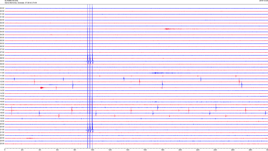Viewport: 268px width, 151px height.
Task: Click the 08:00 row label
Action: point(2,55)
